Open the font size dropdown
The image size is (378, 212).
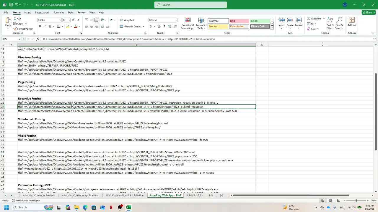tap(69, 20)
